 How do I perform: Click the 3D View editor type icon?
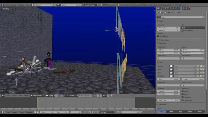click(3, 96)
